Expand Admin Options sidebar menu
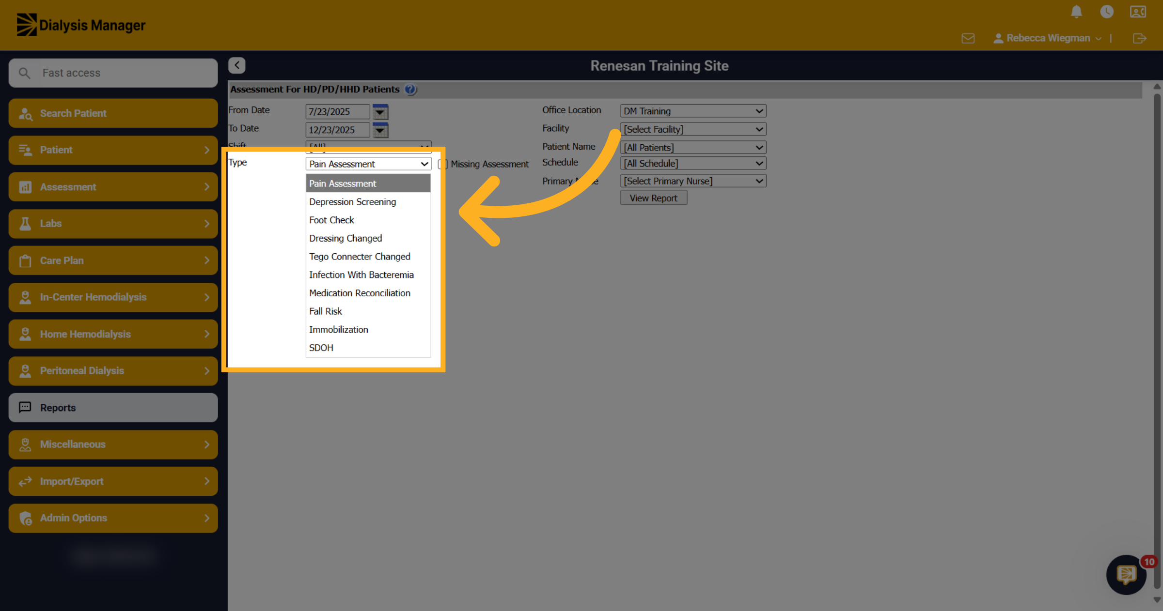 pyautogui.click(x=113, y=518)
